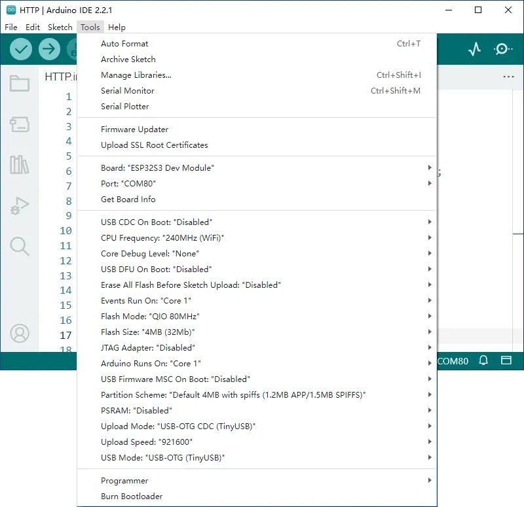
Task: Open the Serial Monitor toolbar icon
Action: click(503, 49)
